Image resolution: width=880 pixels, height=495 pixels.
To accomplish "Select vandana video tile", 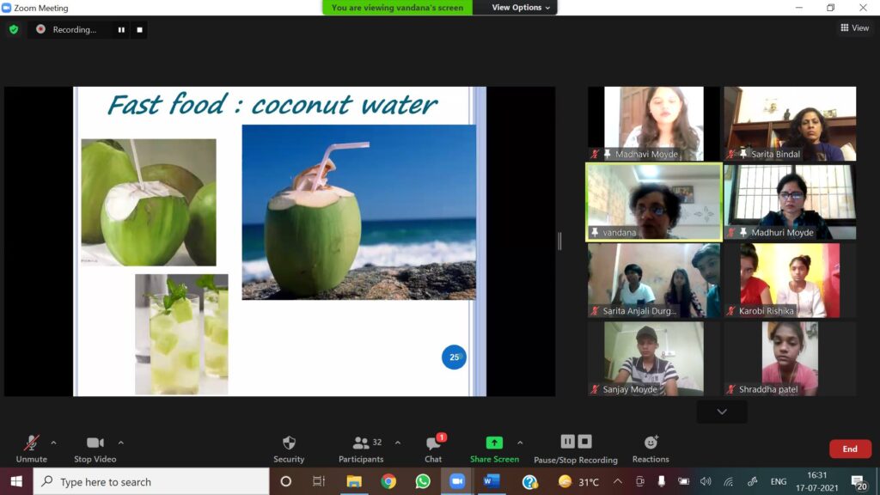I will pos(654,202).
